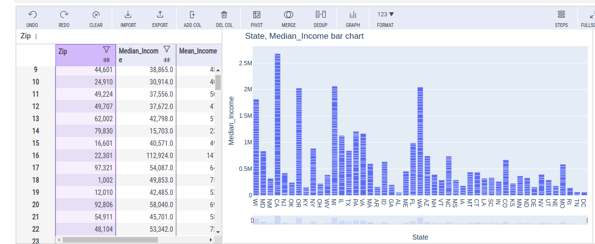The image size is (595, 244).
Task: Click the State x-axis label
Action: coord(420,237)
